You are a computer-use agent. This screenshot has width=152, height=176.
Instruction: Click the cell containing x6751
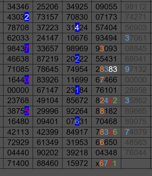[x=106, y=163]
